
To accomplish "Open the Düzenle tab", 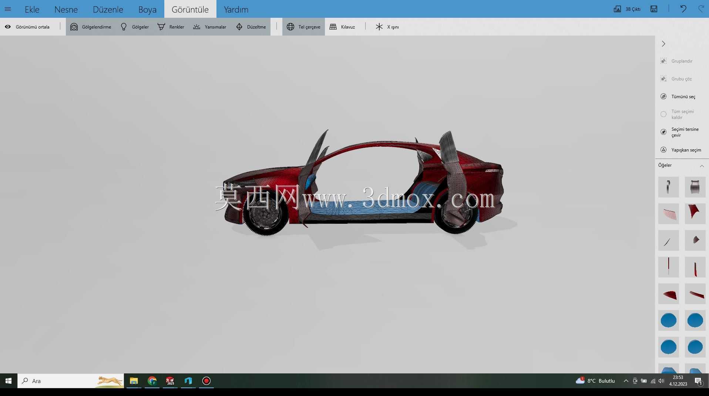I will pos(108,9).
